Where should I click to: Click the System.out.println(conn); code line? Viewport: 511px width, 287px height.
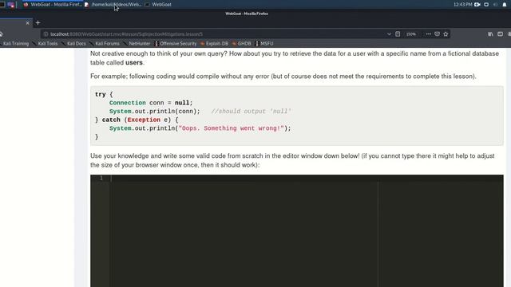point(155,112)
